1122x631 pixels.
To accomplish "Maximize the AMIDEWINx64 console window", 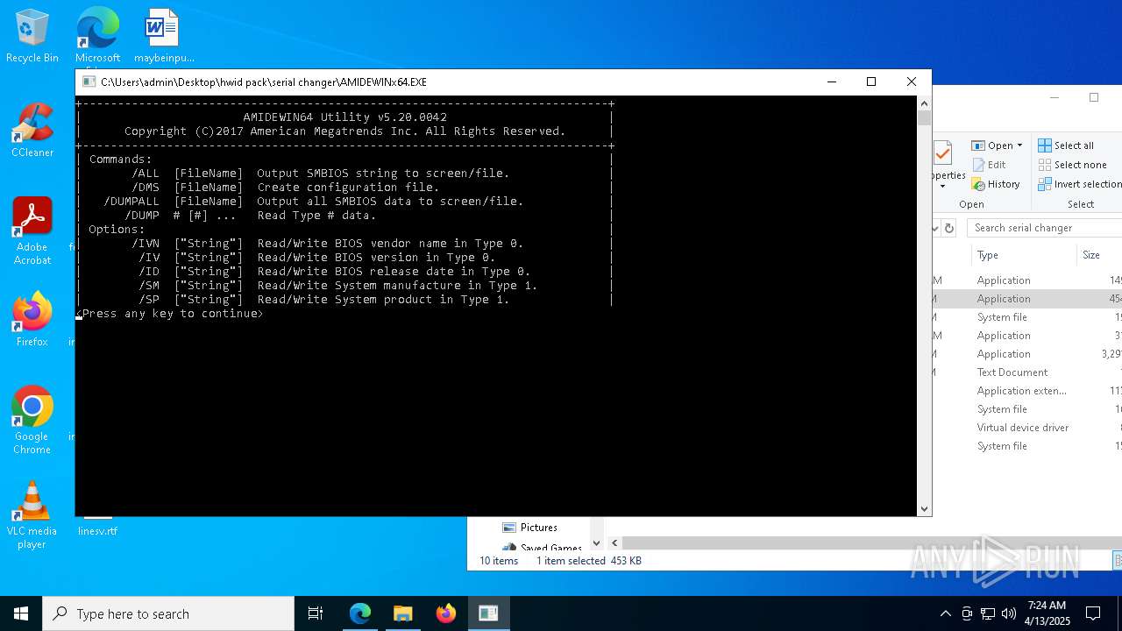I will (871, 82).
